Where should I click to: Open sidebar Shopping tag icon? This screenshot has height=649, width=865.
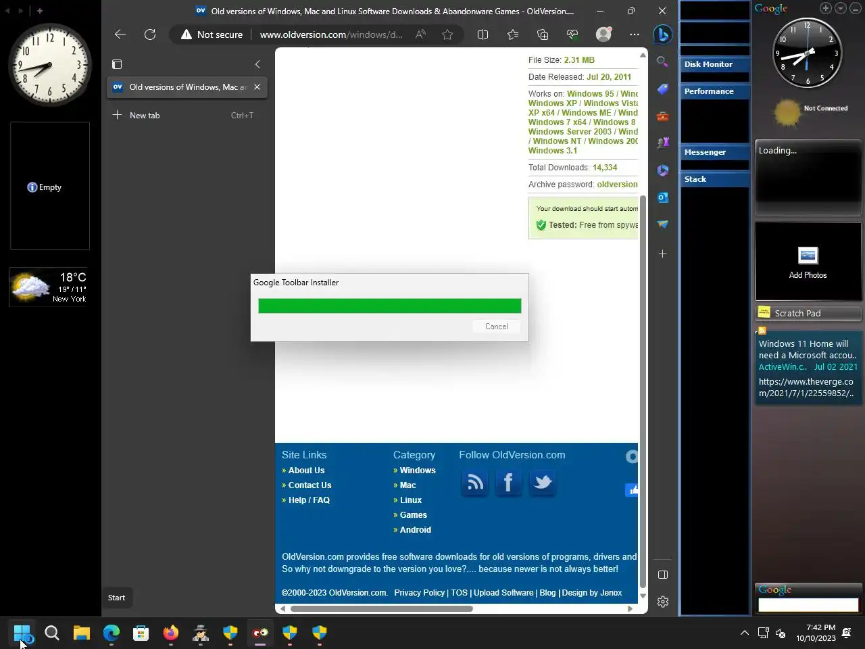pyautogui.click(x=663, y=89)
